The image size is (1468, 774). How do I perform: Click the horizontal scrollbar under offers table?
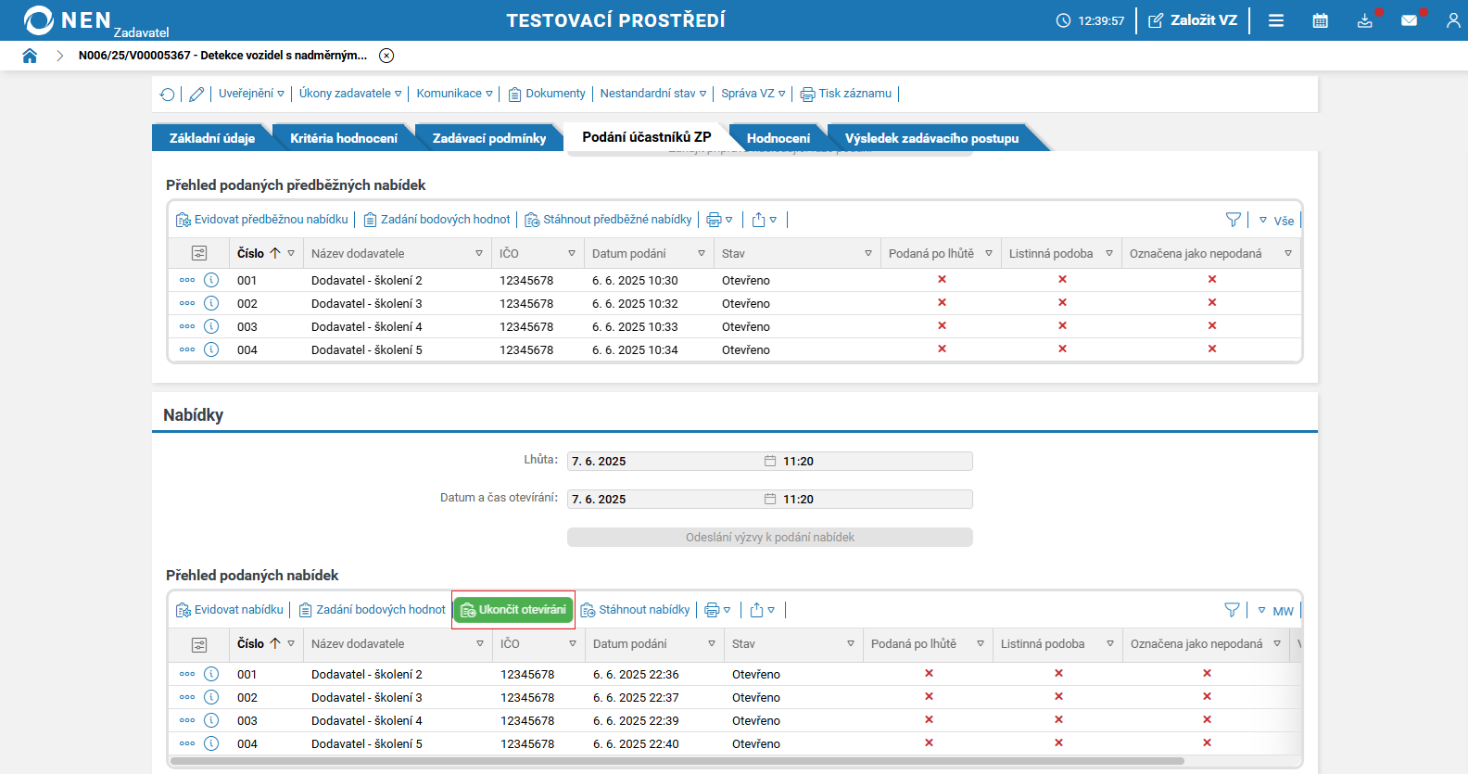click(677, 761)
